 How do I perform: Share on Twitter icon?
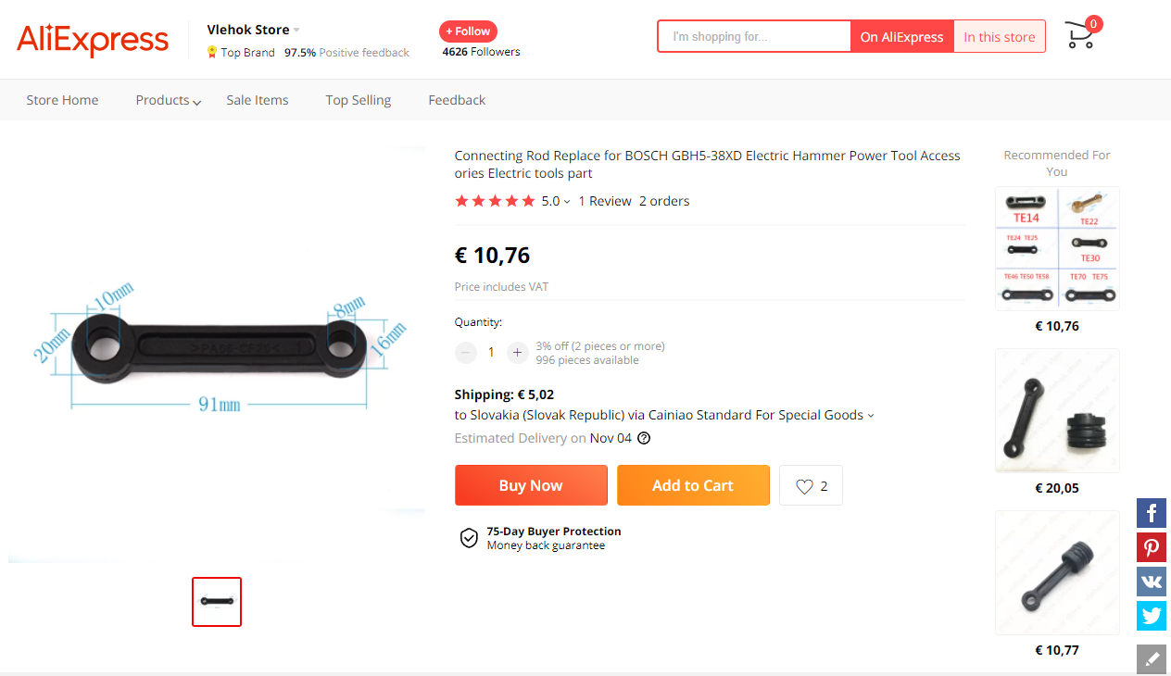click(1152, 616)
